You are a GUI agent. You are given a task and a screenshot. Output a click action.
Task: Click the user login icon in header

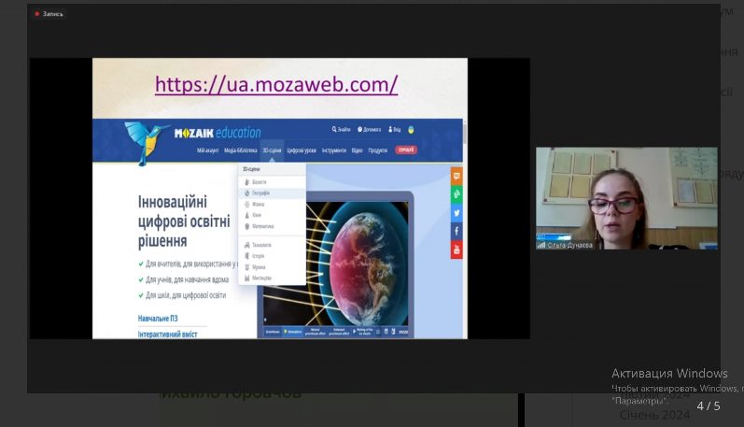pos(390,129)
